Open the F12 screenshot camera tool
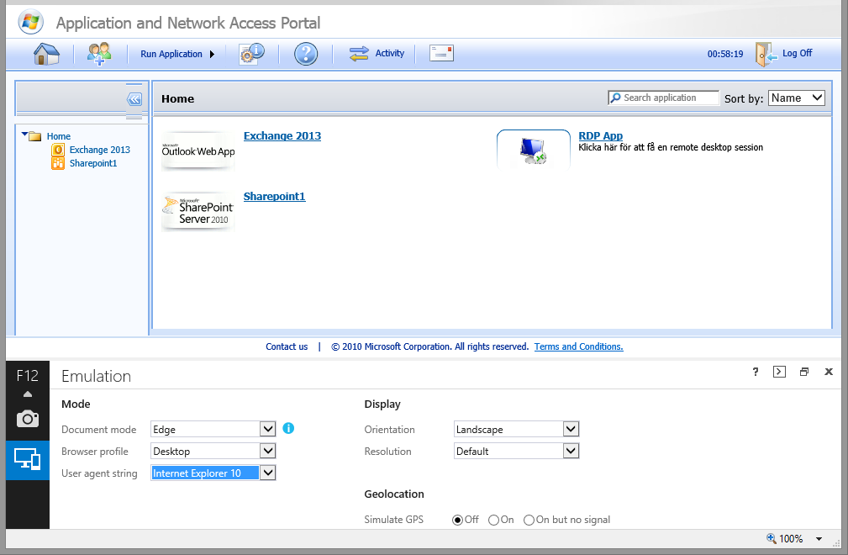 (x=28, y=418)
